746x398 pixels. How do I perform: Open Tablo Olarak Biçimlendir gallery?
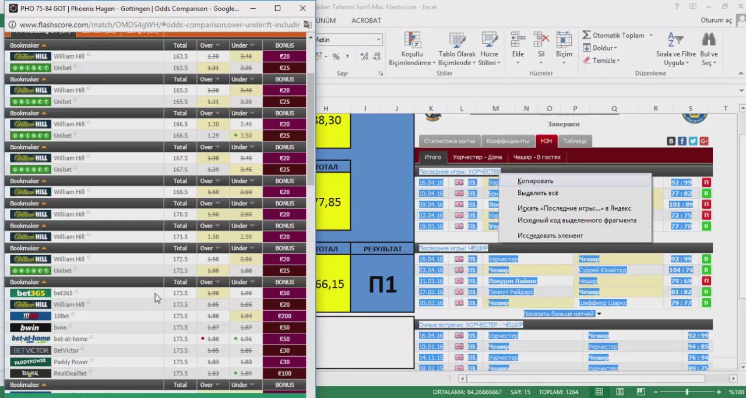pos(457,49)
